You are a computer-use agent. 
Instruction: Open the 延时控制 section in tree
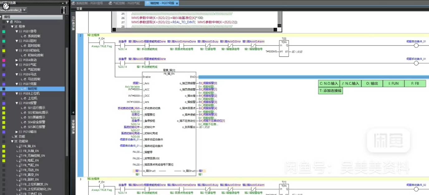point(34,46)
